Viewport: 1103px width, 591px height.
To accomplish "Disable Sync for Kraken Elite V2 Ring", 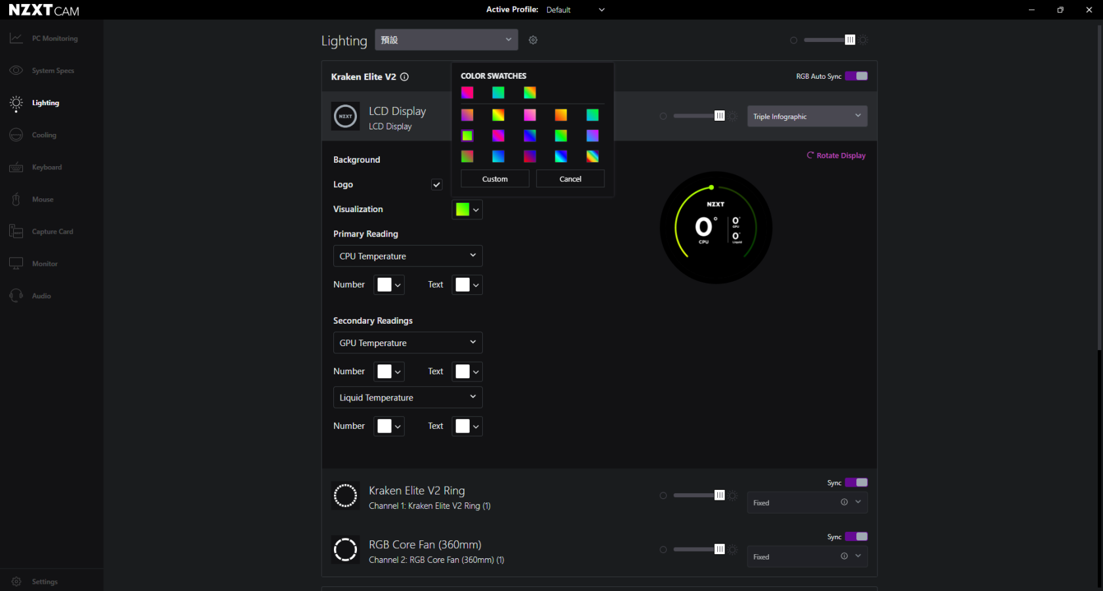I will (856, 483).
